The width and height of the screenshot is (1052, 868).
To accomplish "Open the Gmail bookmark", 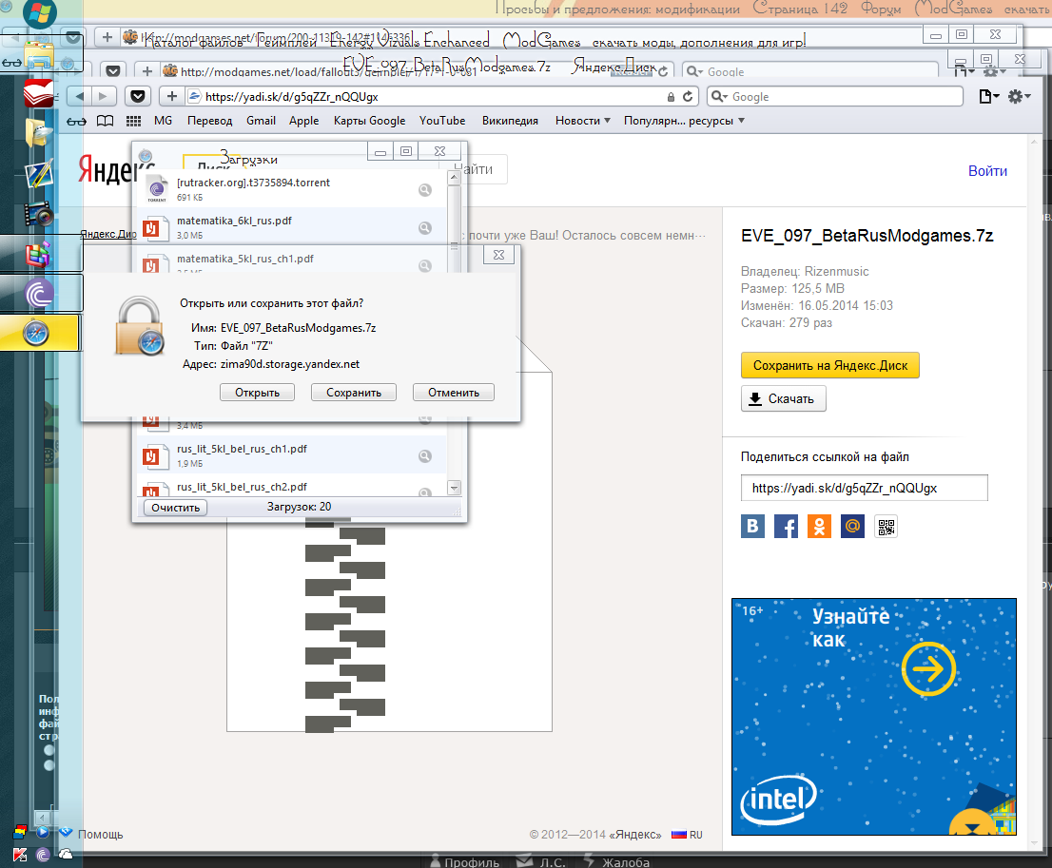I will (261, 121).
